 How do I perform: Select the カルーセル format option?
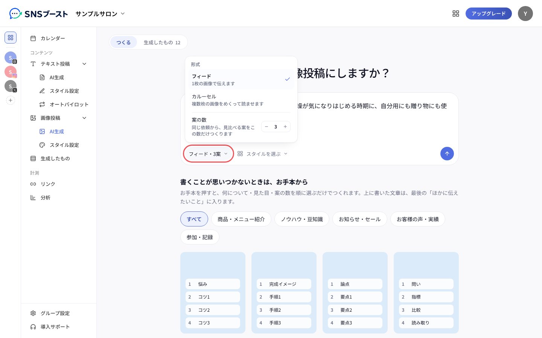[241, 100]
